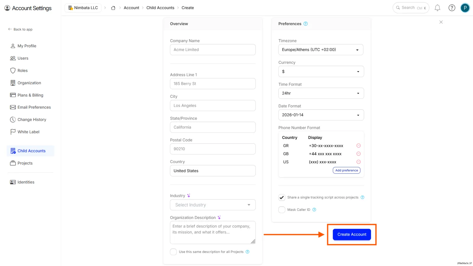
Task: Click the AI sparkle icon beside Industry
Action: (x=189, y=196)
